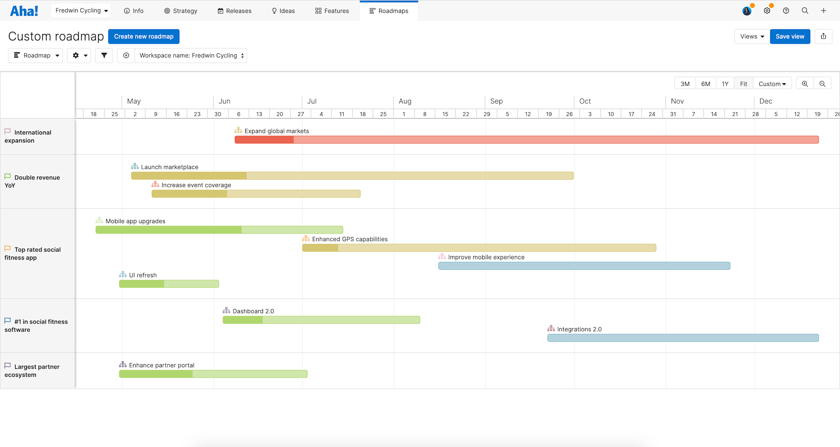This screenshot has width=840, height=447.
Task: Click the add (+) icon in top bar
Action: pyautogui.click(x=823, y=11)
